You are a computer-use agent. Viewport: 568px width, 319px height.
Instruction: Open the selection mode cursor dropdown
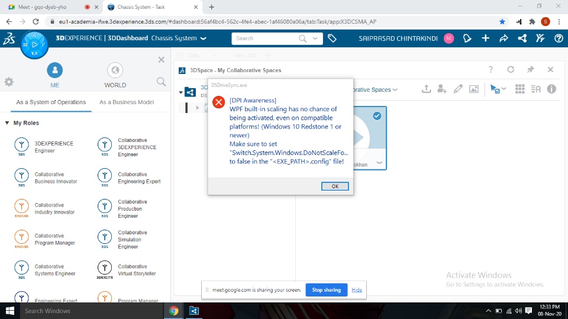point(498,89)
